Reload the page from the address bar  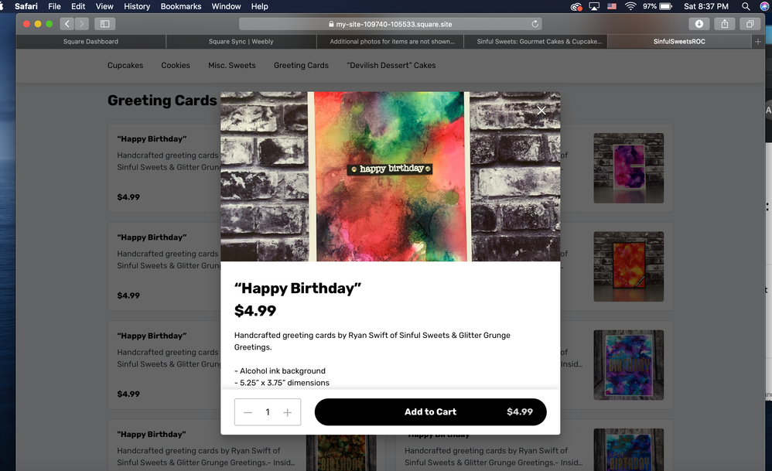(x=534, y=23)
